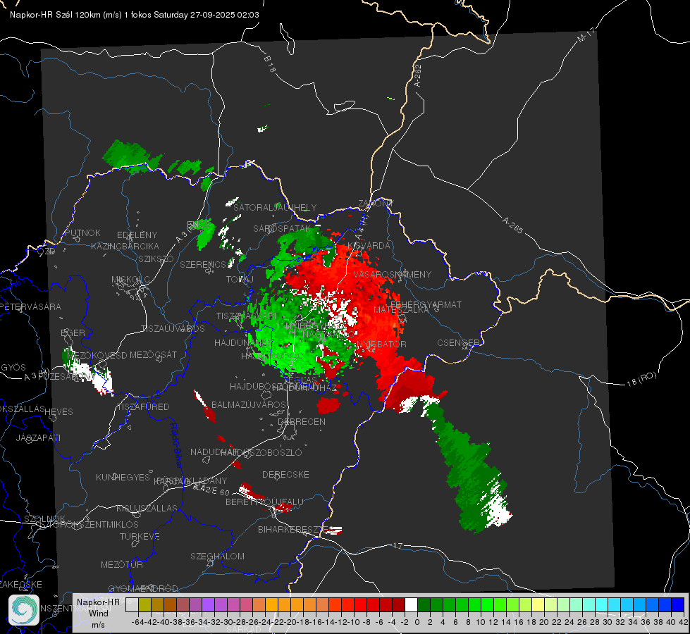Click the HAJDÚSZOBOSZLÓ town label
This screenshot has height=634, width=690.
point(261,452)
